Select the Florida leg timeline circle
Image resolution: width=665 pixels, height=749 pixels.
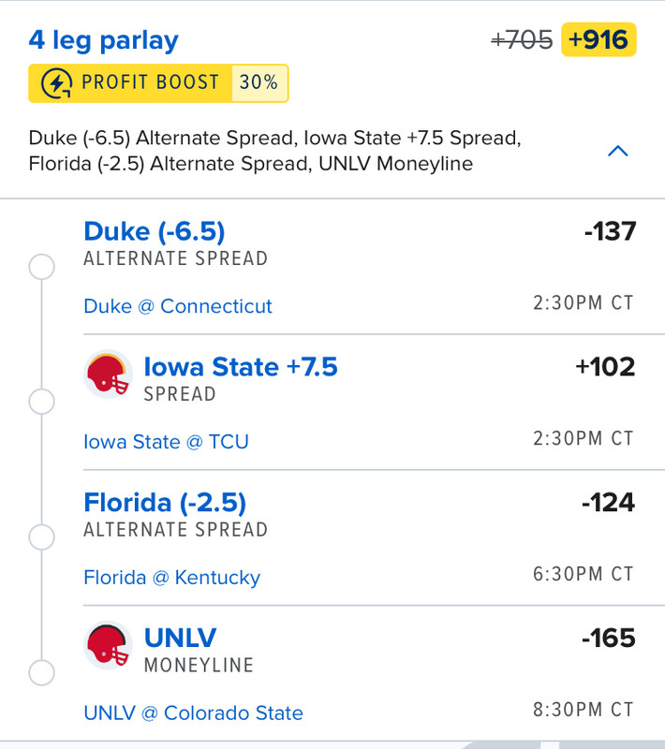[42, 537]
